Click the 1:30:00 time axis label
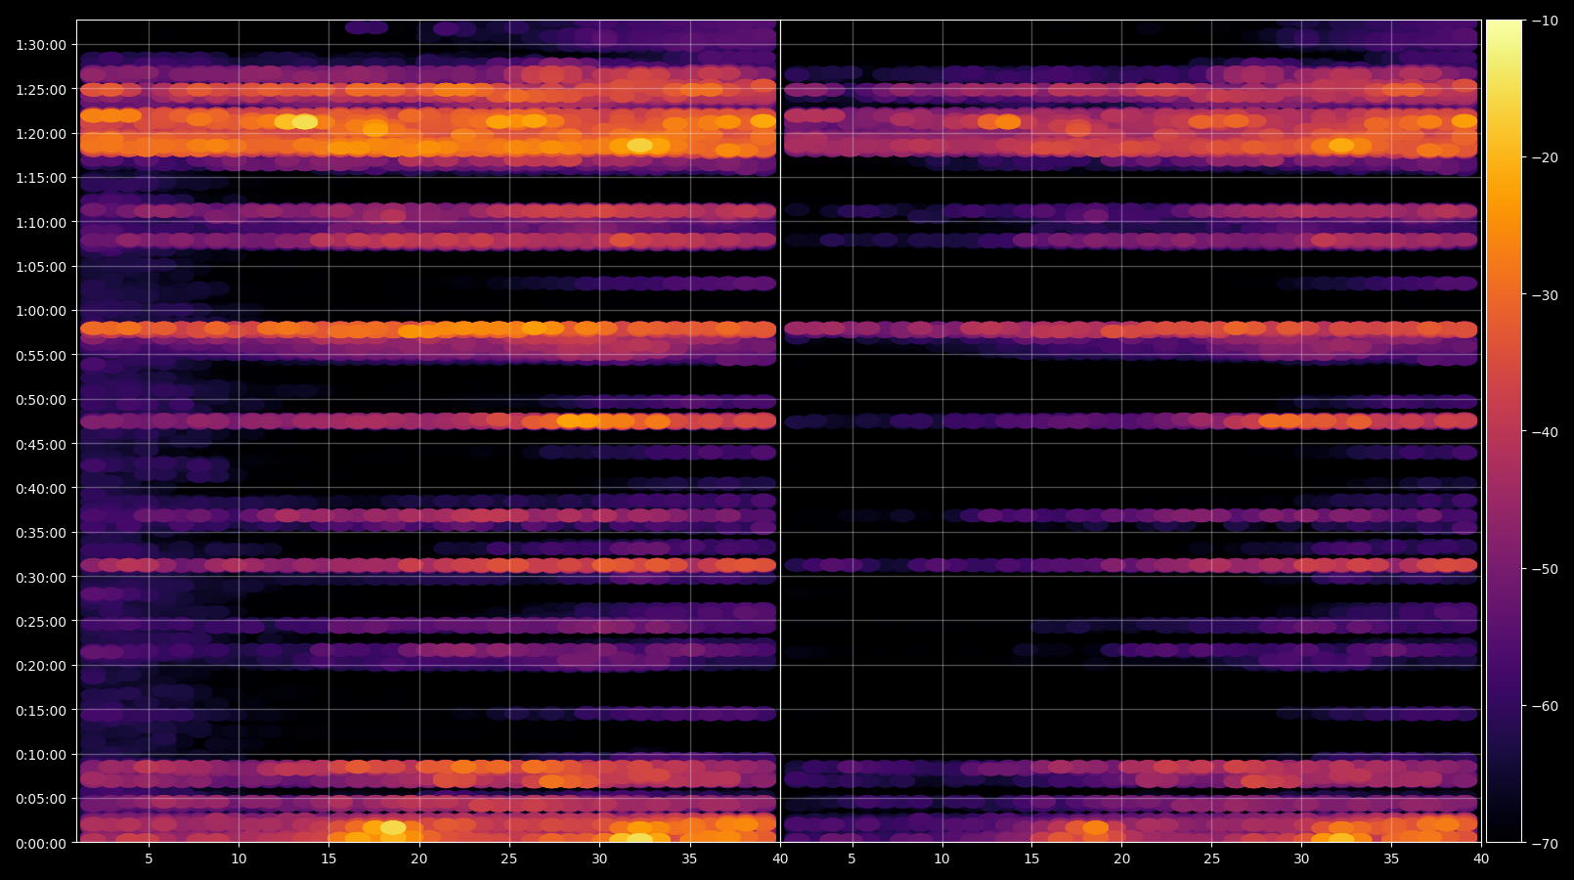Image resolution: width=1574 pixels, height=880 pixels. pyautogui.click(x=41, y=45)
